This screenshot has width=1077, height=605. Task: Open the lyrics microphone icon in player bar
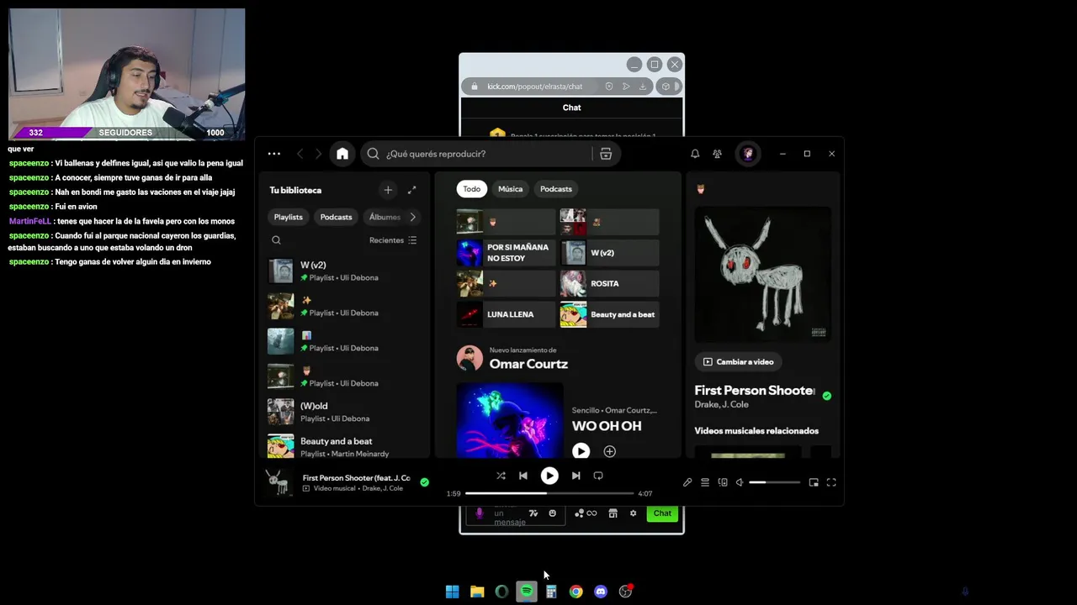(x=687, y=482)
